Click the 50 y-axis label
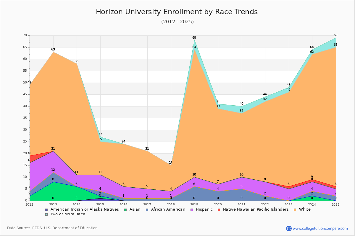The image size is (355, 236). pyautogui.click(x=25, y=83)
